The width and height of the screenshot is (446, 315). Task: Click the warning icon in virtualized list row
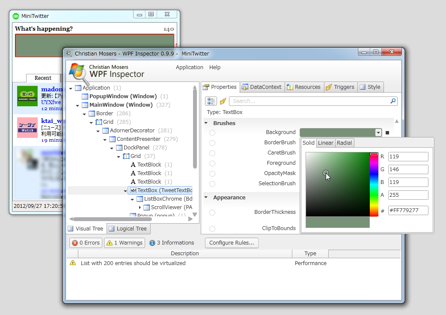73,263
